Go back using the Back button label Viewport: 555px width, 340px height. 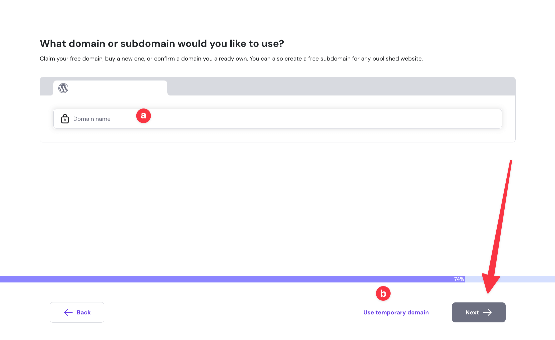coord(84,312)
